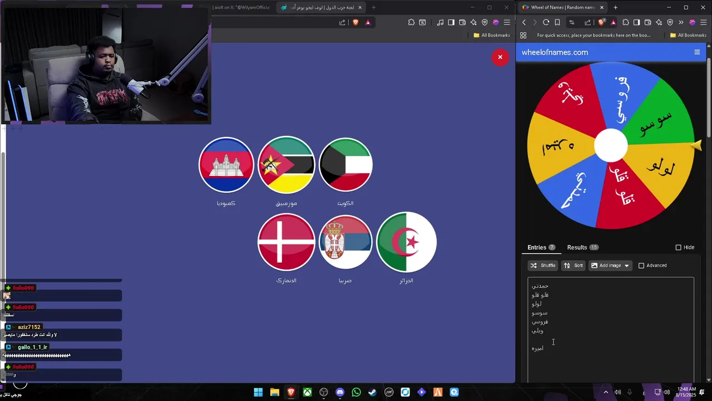Click Brave Rewards triangle in Wheel of Names window

coord(613,22)
